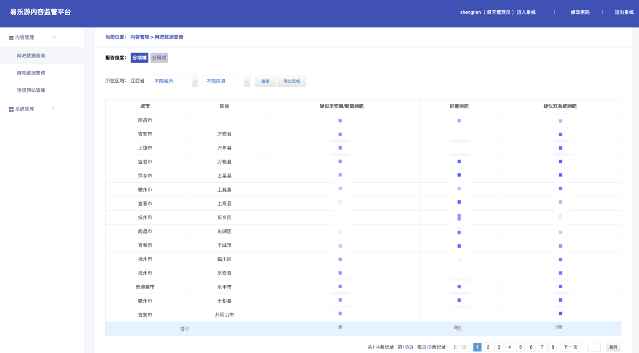
Task: Click the 内容管理 list icon in sidebar
Action: point(11,38)
